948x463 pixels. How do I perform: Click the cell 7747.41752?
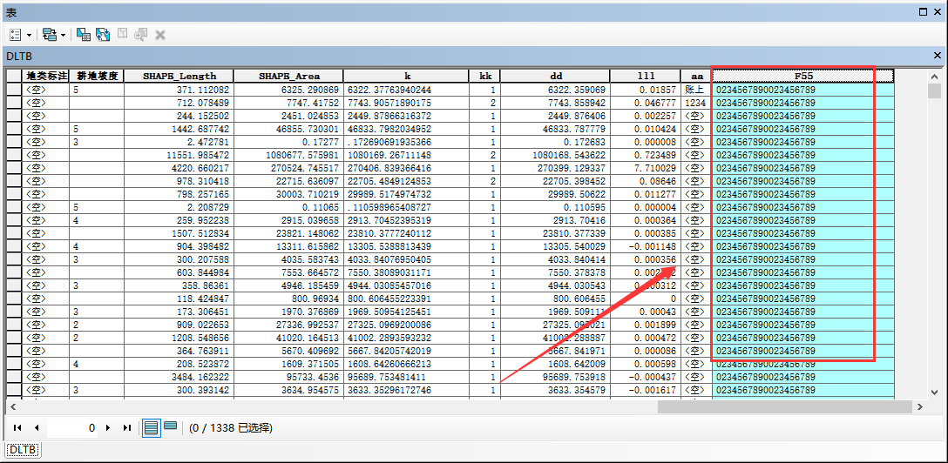point(288,103)
